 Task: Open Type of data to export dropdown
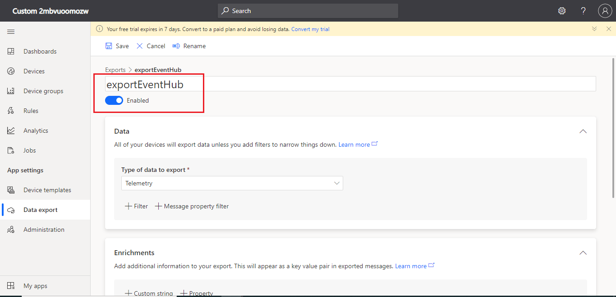coord(232,183)
